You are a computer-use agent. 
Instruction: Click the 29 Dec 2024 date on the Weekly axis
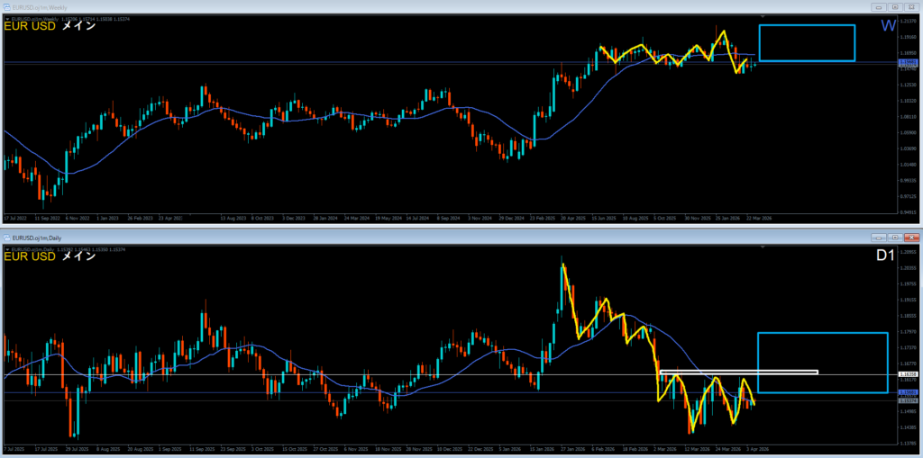coord(512,218)
